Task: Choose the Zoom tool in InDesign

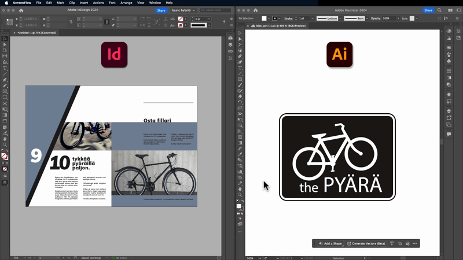Action: click(x=5, y=145)
